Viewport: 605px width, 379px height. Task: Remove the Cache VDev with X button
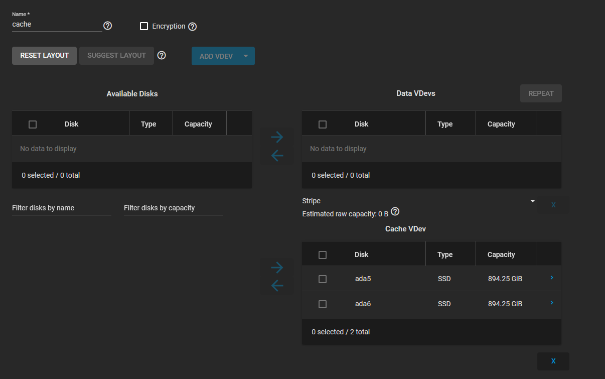pos(553,361)
